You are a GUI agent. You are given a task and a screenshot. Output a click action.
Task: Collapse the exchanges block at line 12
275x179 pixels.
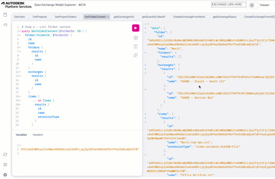point(20,72)
